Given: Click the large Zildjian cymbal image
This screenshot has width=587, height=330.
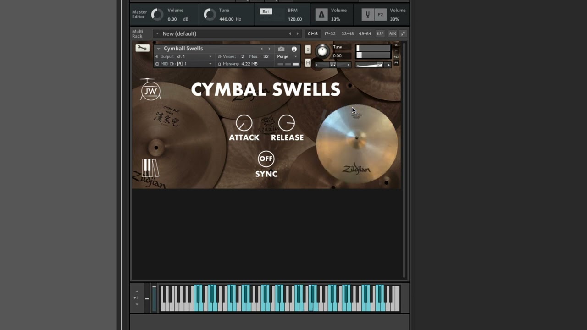Looking at the screenshot, I should tap(357, 144).
